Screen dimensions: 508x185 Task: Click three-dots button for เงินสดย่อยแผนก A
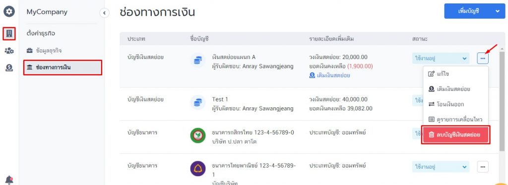click(x=483, y=58)
